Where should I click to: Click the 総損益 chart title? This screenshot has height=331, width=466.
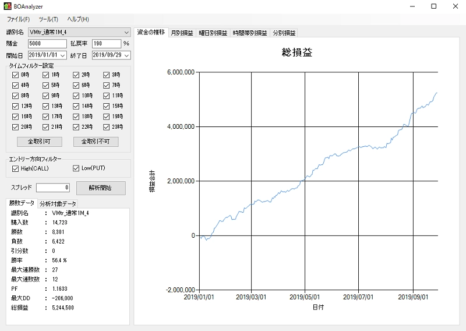pyautogui.click(x=297, y=52)
